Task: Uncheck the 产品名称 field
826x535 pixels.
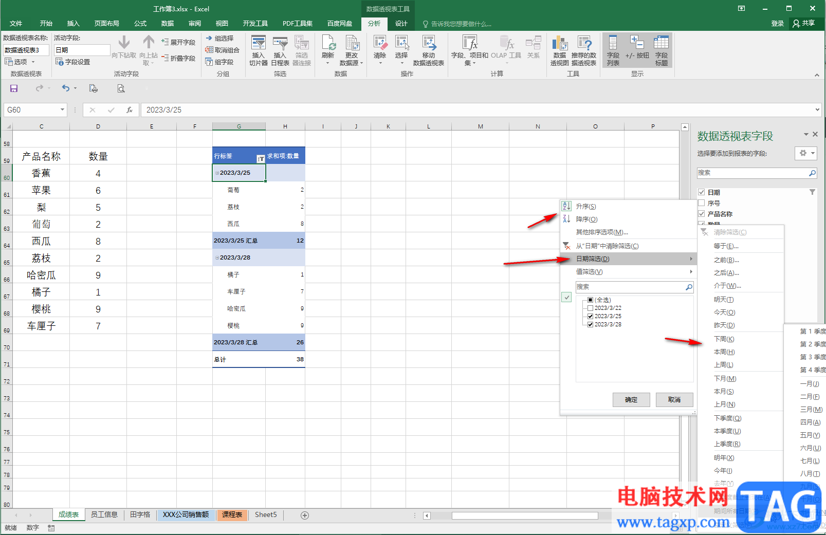Action: 701,214
